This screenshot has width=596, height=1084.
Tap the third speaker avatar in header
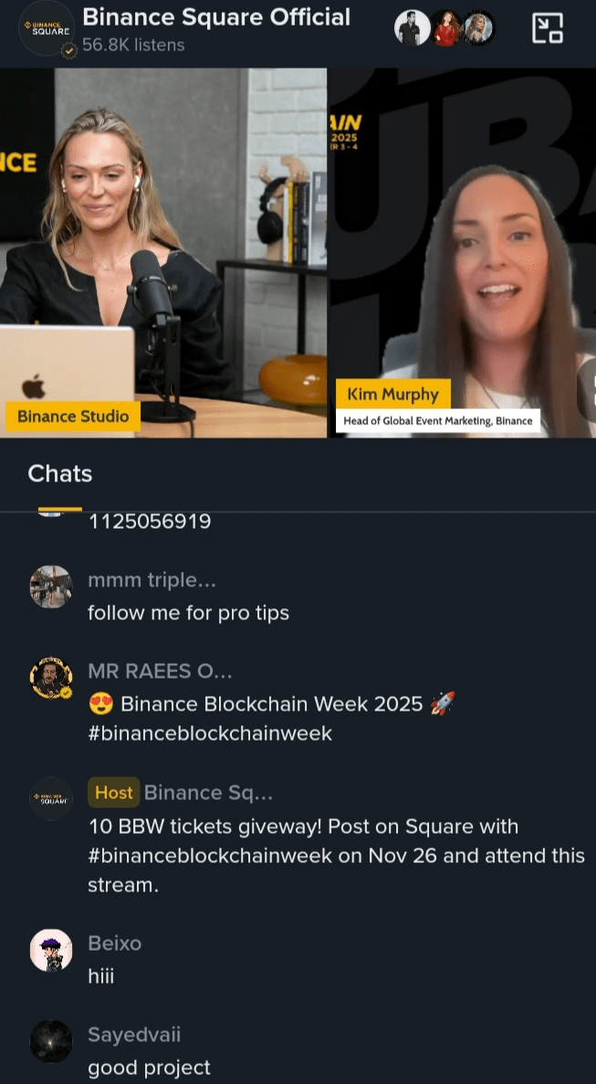tap(478, 28)
